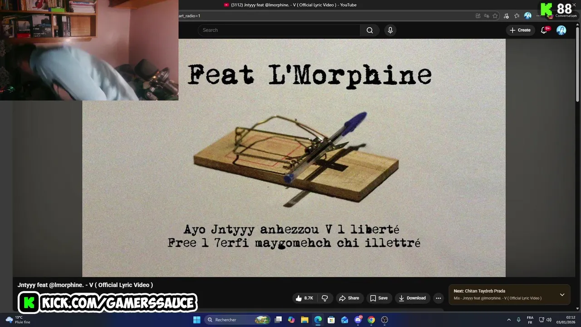The image size is (581, 327).
Task: Open browser translate icon in address bar
Action: pyautogui.click(x=487, y=16)
